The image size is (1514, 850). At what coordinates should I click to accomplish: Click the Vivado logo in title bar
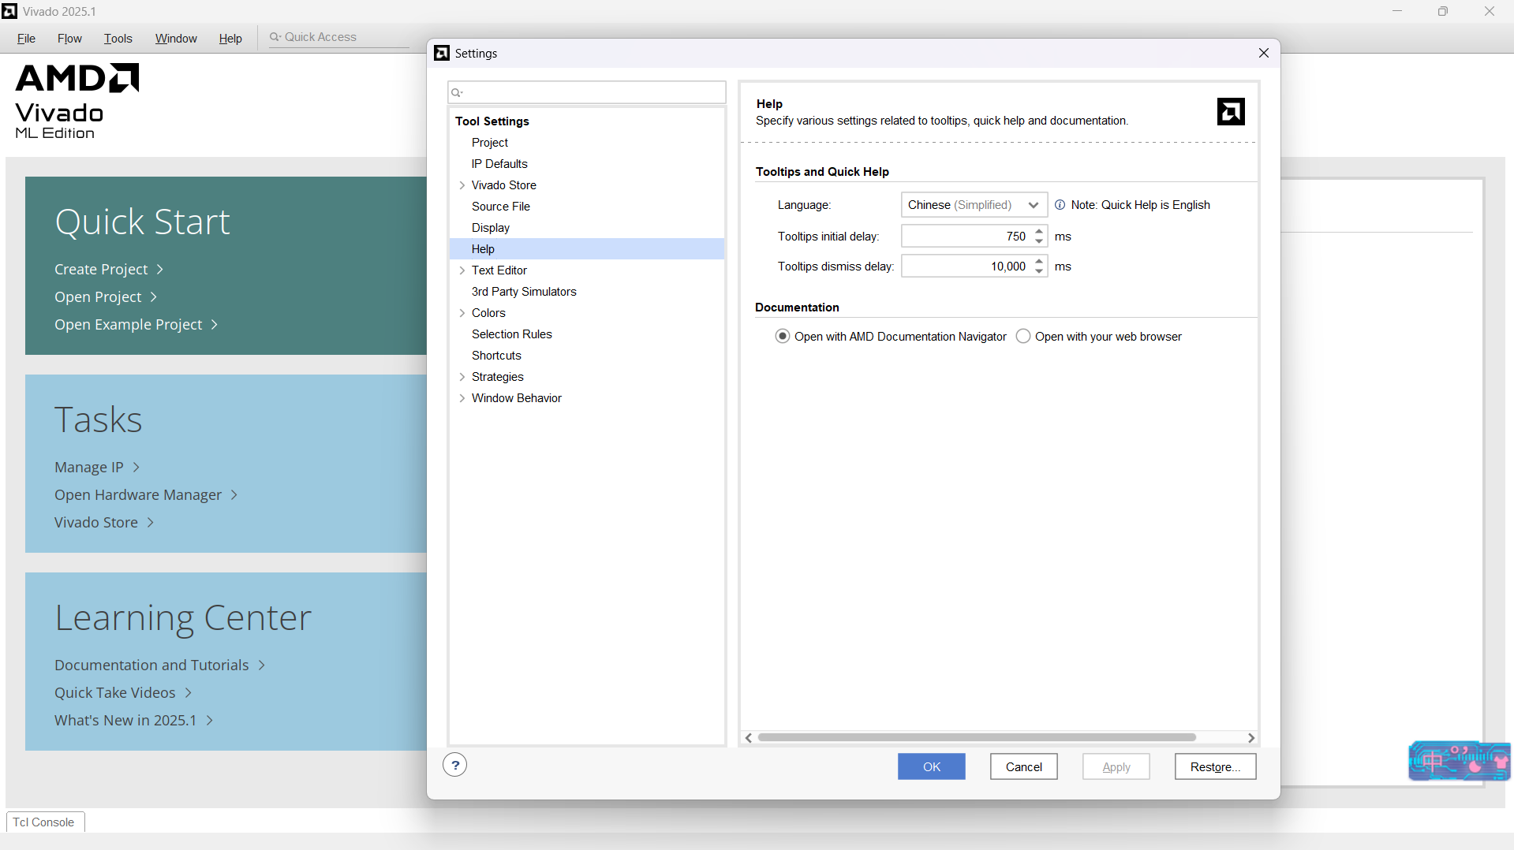9,11
